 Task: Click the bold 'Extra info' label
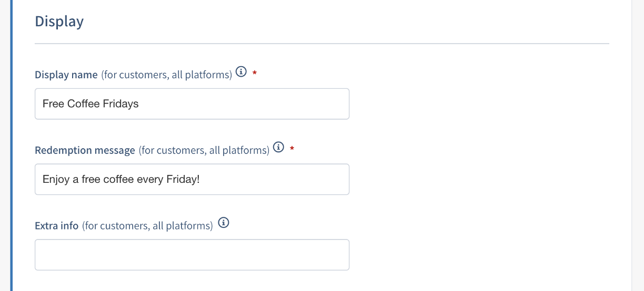coord(56,226)
